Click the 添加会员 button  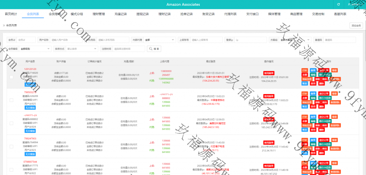tap(356, 25)
